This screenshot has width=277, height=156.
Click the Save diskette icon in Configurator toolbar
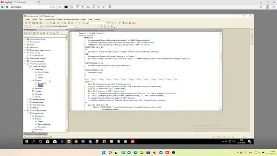pos(54,23)
